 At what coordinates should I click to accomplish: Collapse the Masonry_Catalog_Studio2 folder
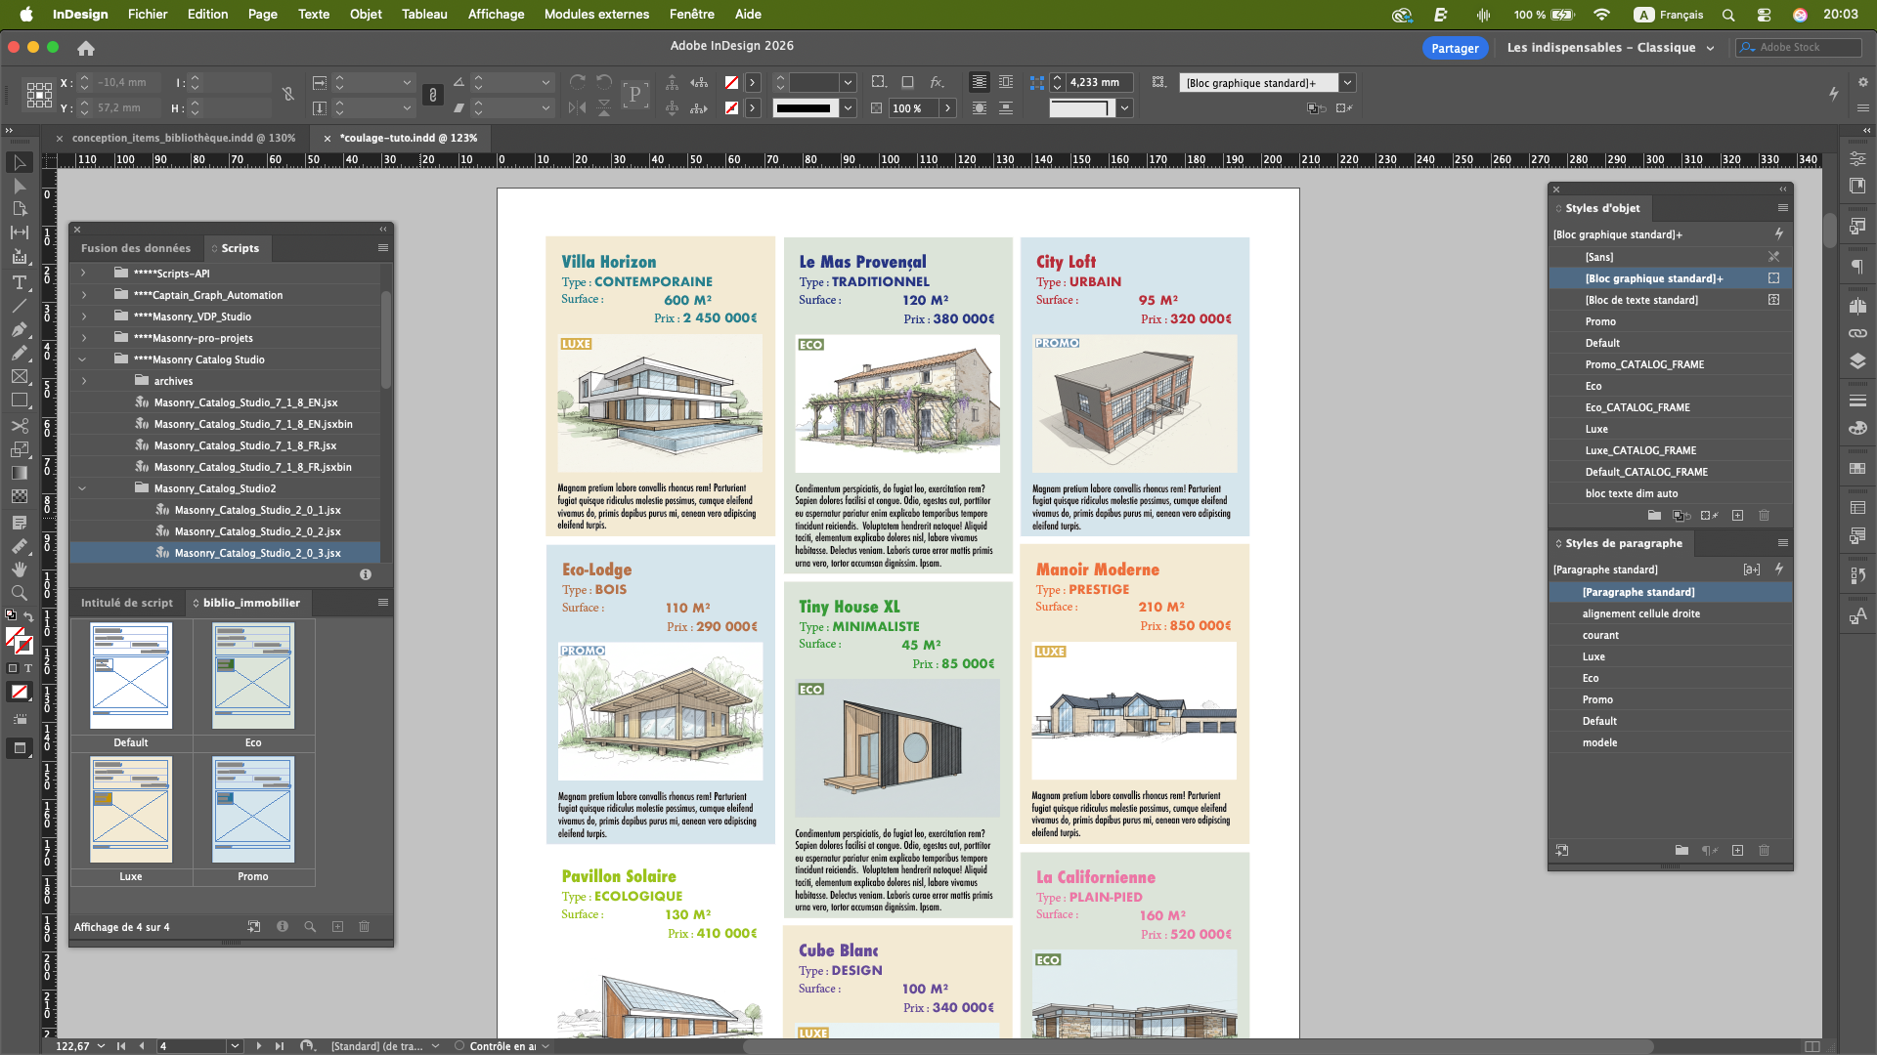click(83, 488)
